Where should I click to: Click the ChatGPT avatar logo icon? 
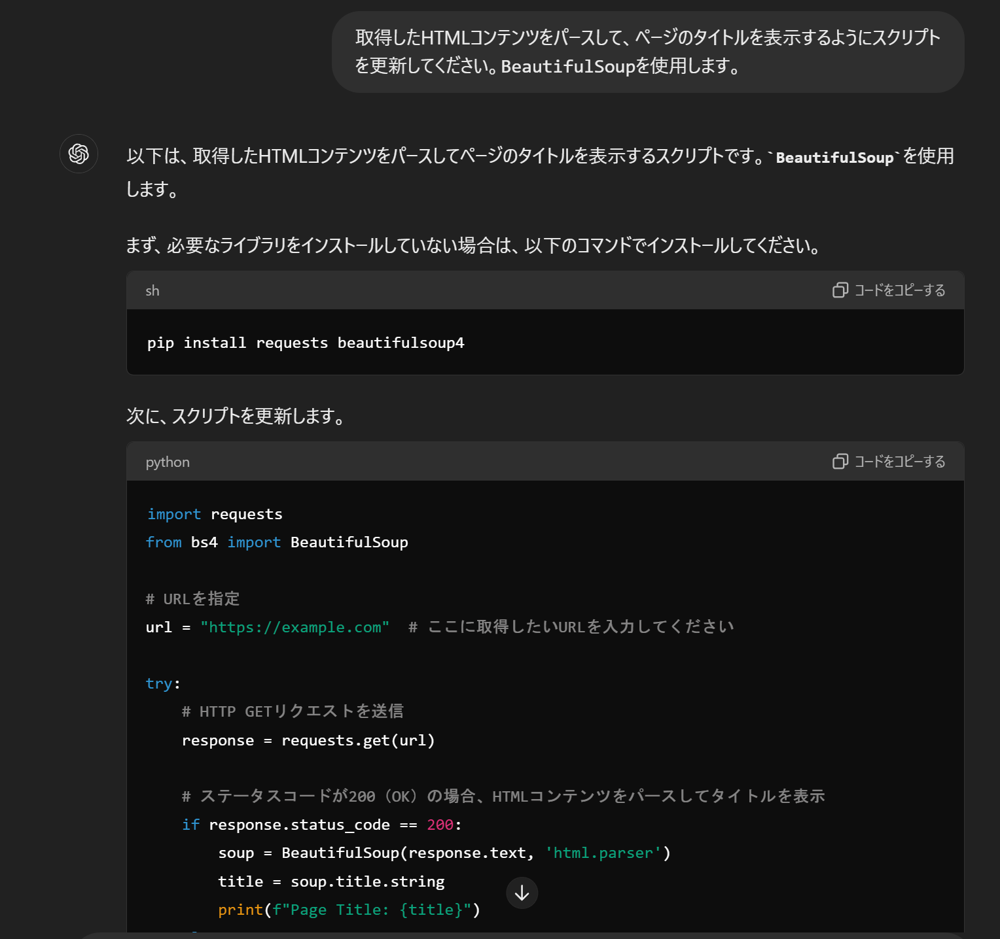click(79, 154)
